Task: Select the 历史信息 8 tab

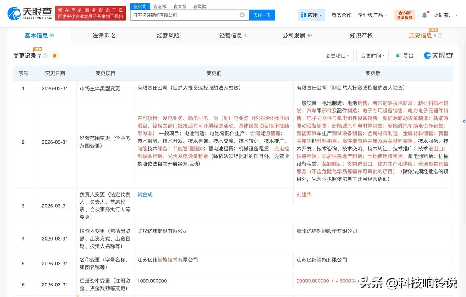Action: 422,36
